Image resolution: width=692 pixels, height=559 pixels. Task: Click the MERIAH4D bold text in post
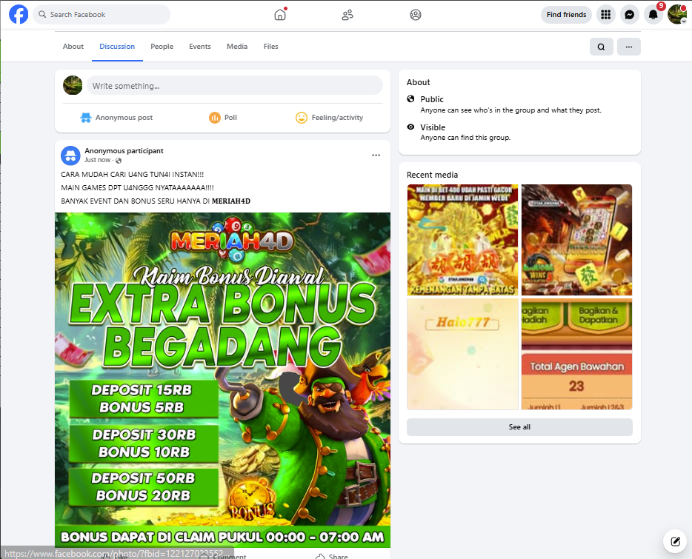[231, 201]
